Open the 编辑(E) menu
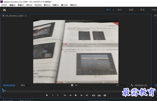157x101 pixels. pyautogui.click(x=12, y=5)
